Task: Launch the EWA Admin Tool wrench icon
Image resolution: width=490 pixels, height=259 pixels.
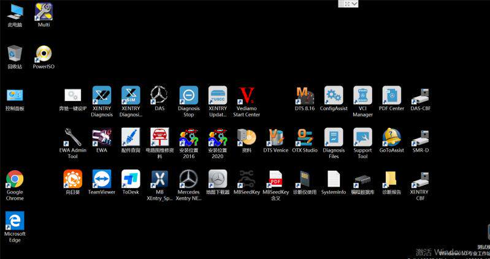Action: coord(73,137)
